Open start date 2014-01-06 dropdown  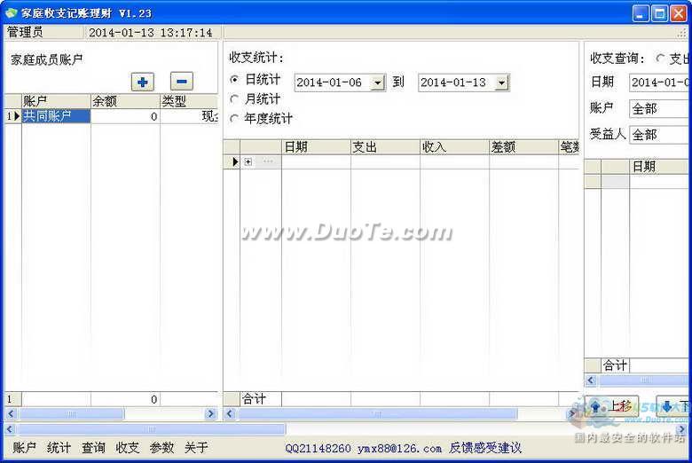pyautogui.click(x=378, y=82)
